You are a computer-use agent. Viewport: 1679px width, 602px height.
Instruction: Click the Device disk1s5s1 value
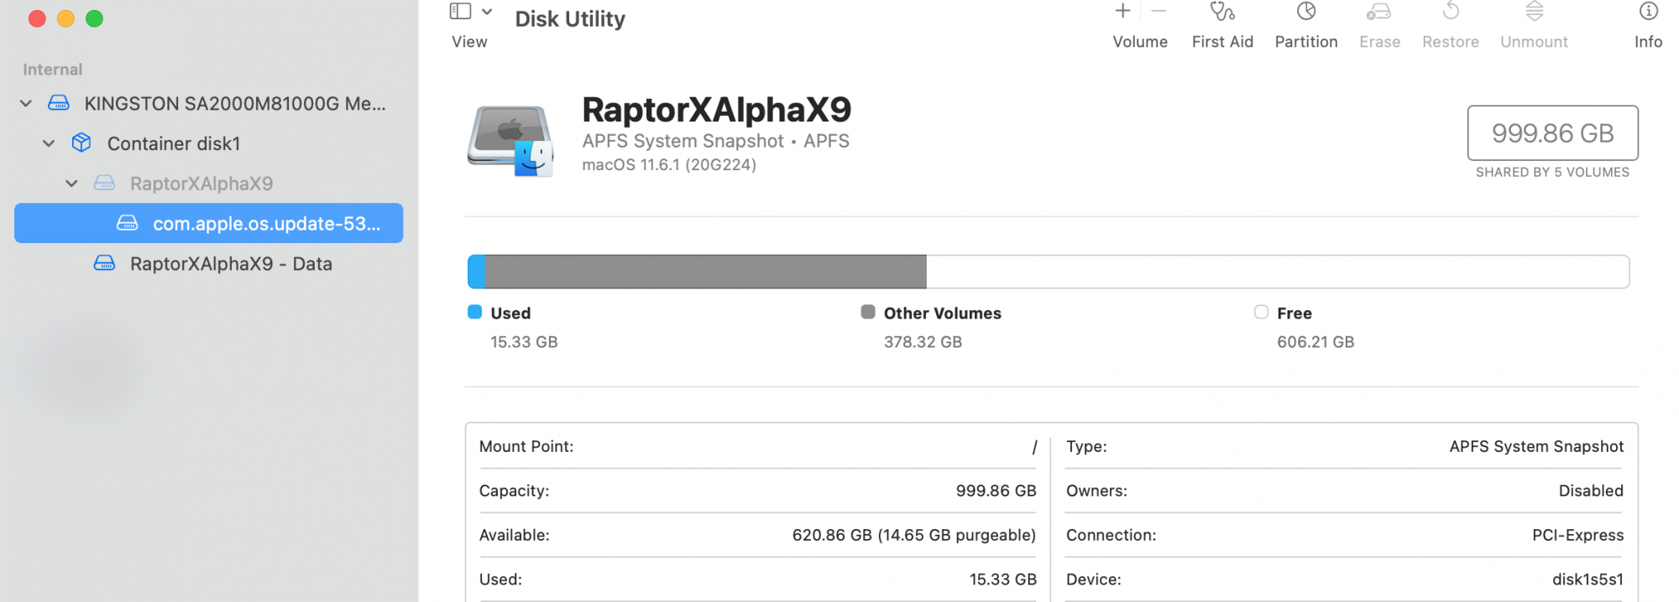coord(1587,580)
